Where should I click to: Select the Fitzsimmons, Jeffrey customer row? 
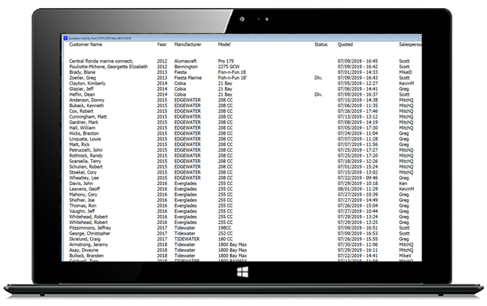coord(242,228)
